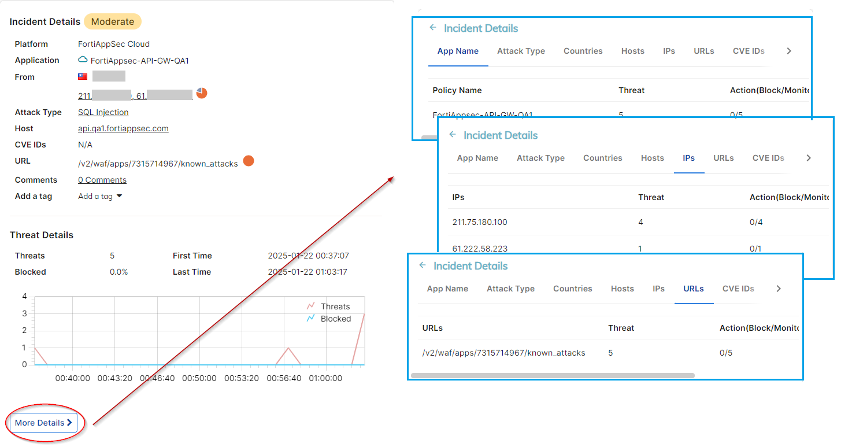
Task: Open the 0 Comments link
Action: (102, 179)
